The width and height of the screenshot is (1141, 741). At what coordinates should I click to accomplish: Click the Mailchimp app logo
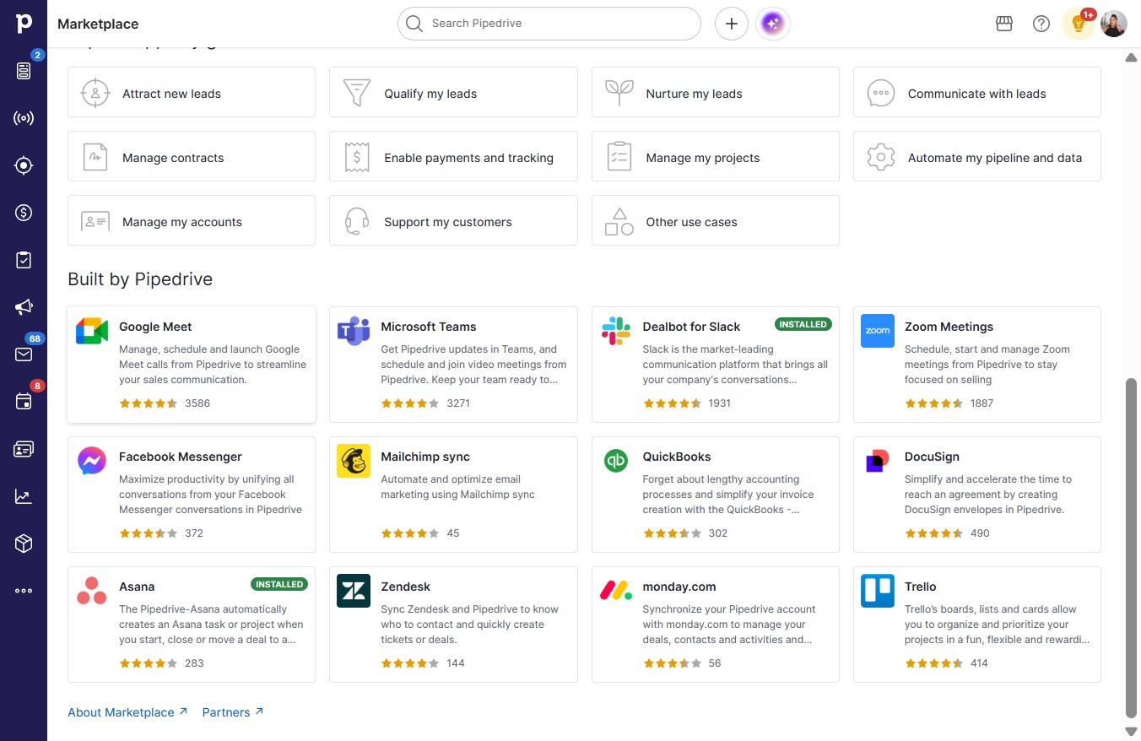354,461
